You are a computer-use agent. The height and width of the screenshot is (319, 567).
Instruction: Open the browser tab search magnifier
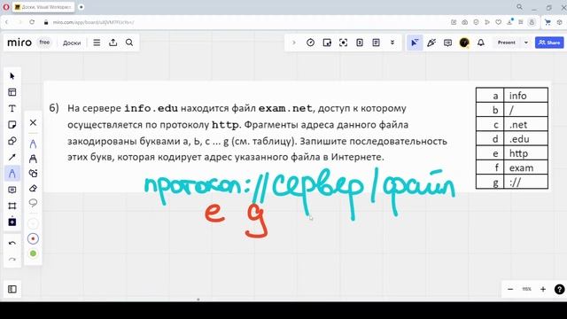[x=520, y=7]
